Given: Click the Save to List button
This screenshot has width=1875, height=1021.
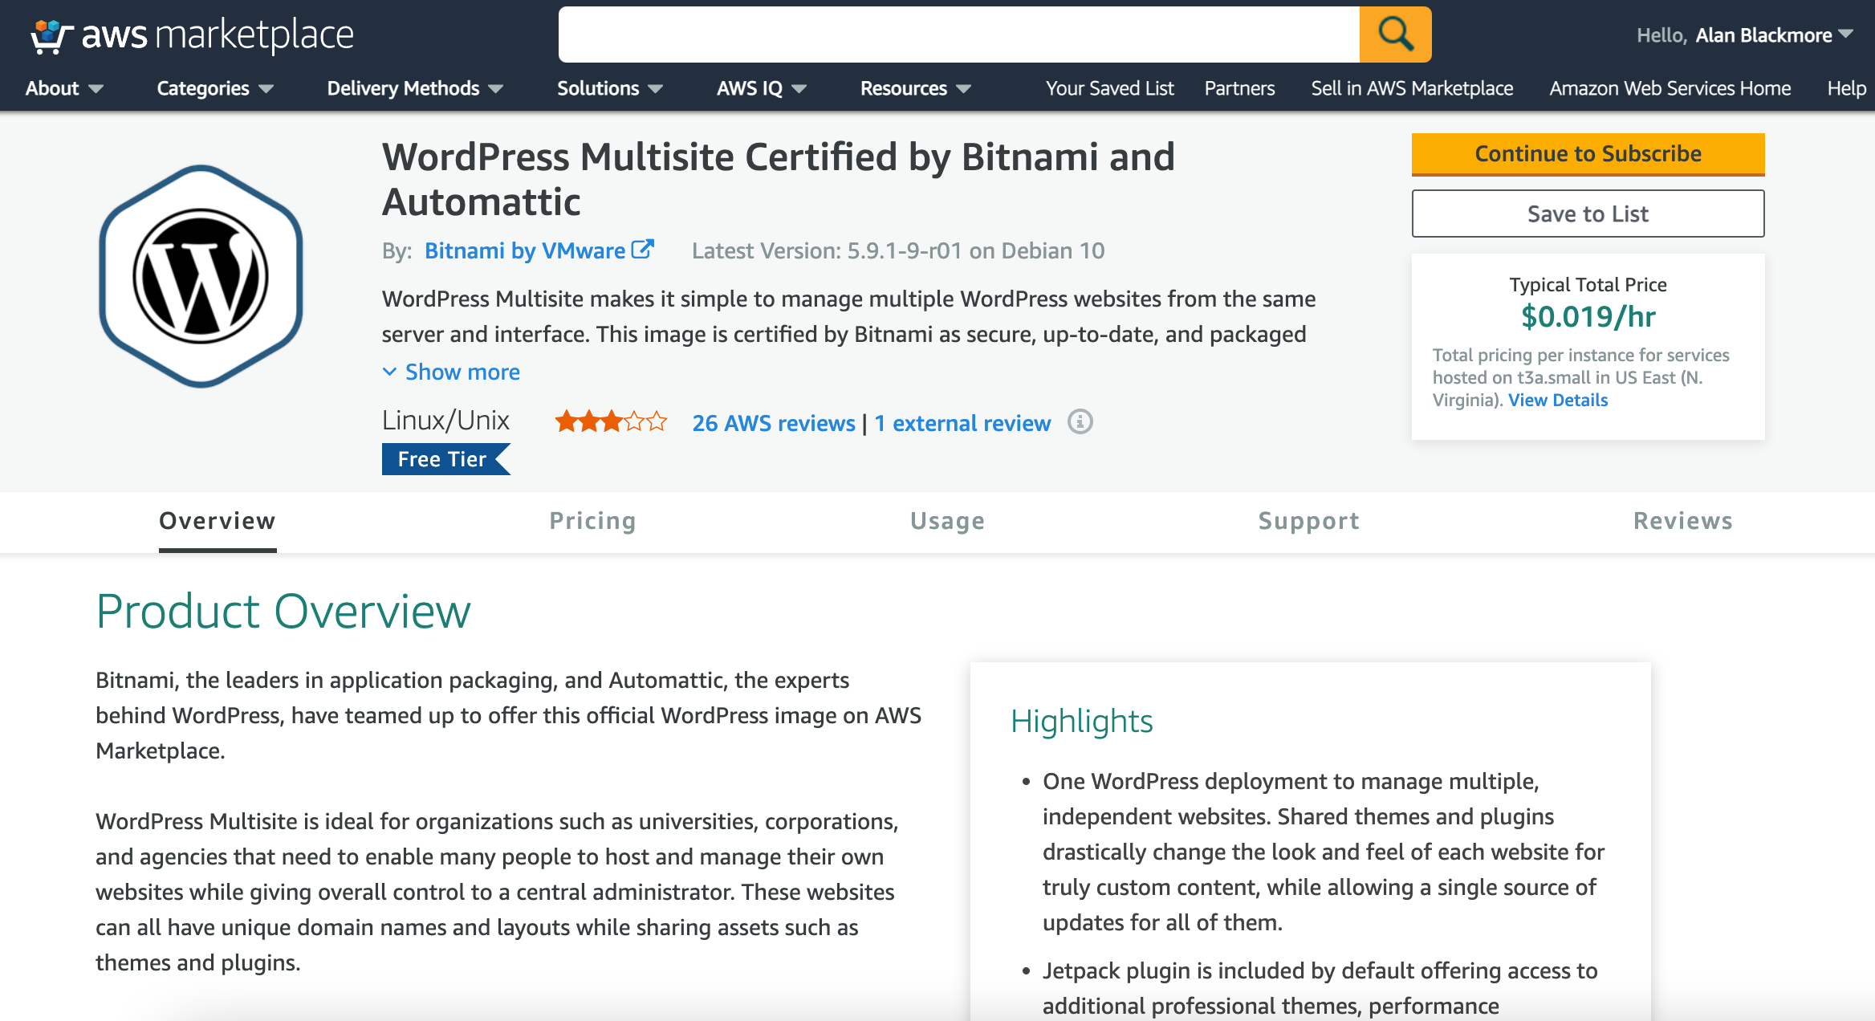Looking at the screenshot, I should pyautogui.click(x=1588, y=214).
